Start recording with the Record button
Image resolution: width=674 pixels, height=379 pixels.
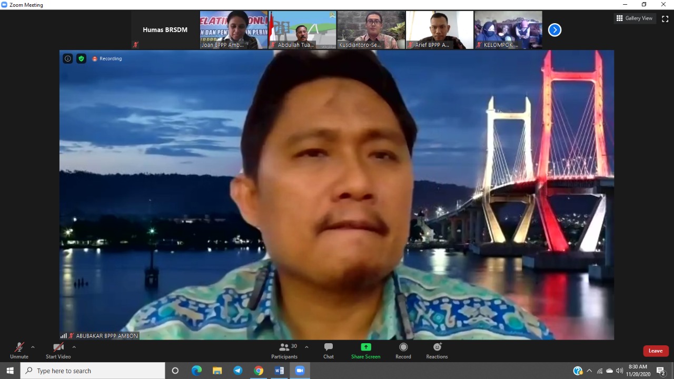pyautogui.click(x=403, y=350)
